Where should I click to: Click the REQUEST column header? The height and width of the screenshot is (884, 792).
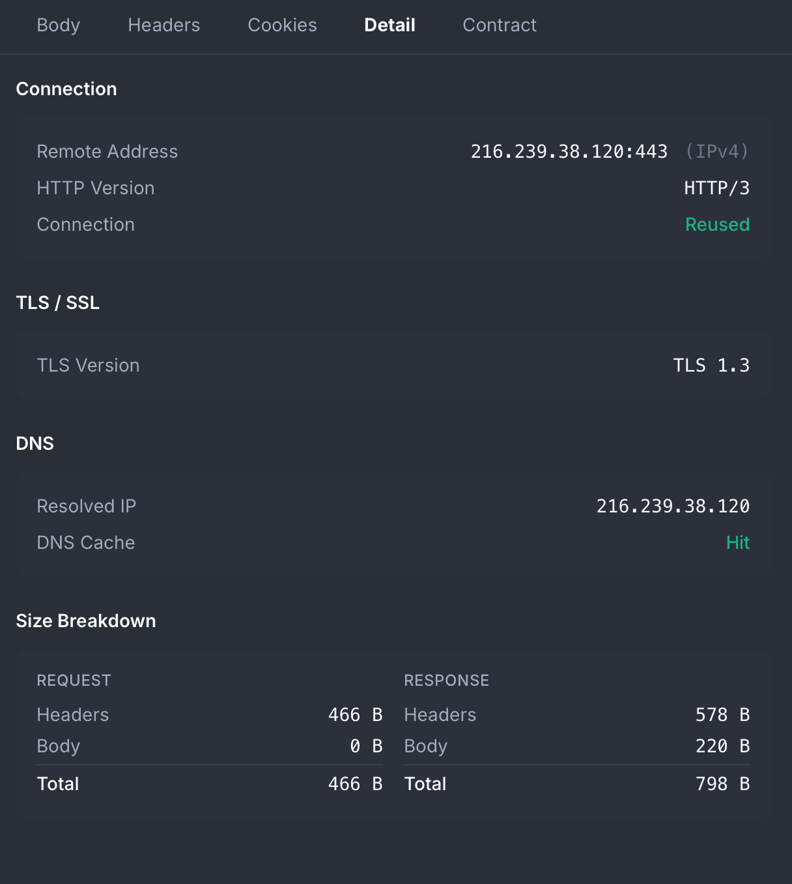[74, 681]
